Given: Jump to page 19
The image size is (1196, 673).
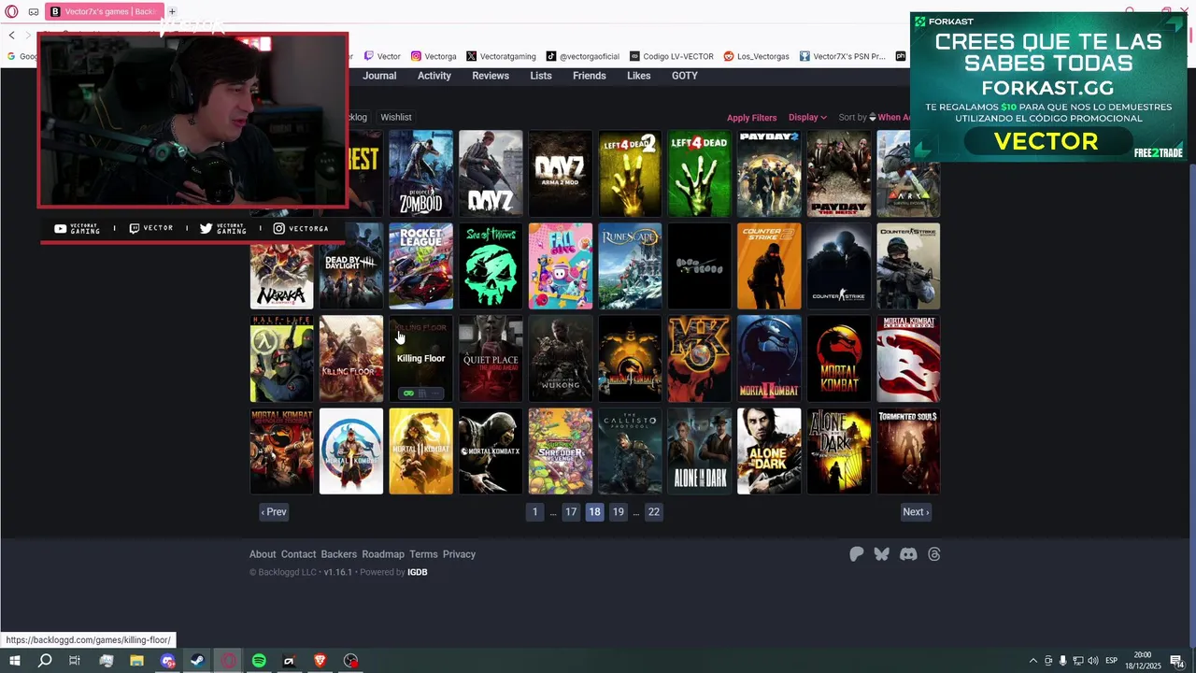Looking at the screenshot, I should pos(618,511).
